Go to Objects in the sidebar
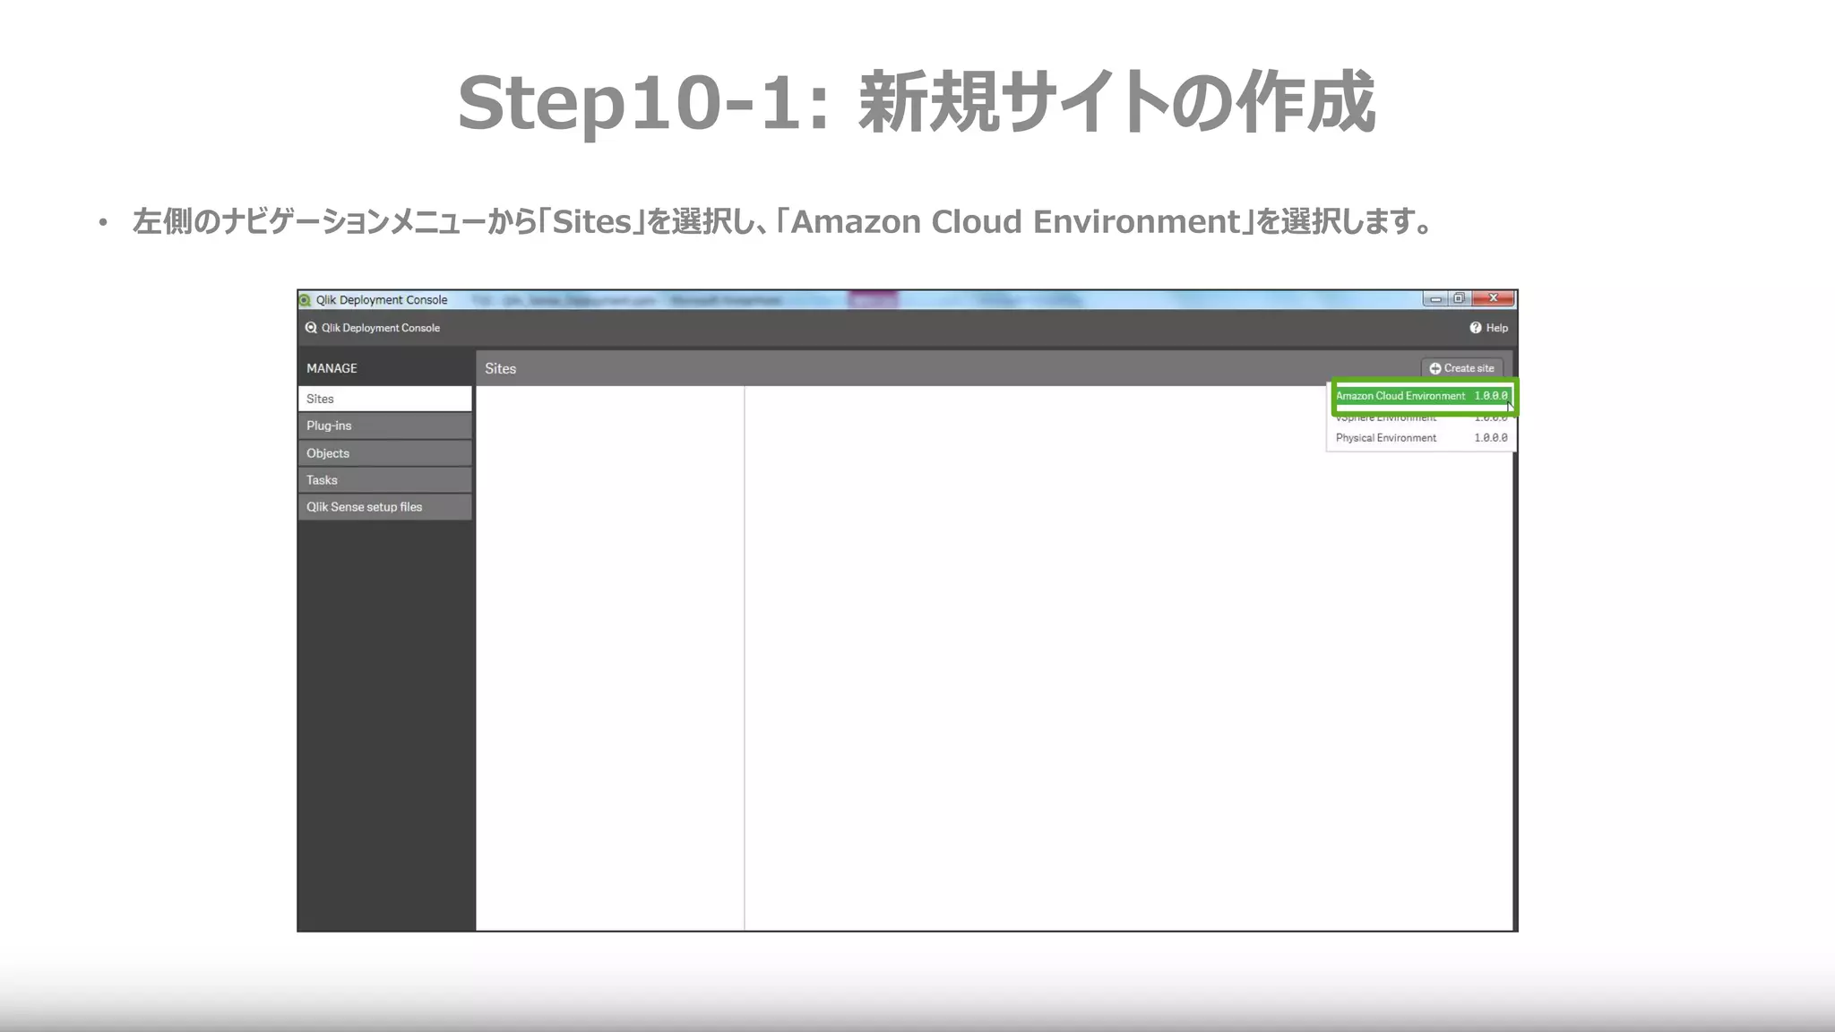Screen dimensions: 1835x1032 (384, 453)
